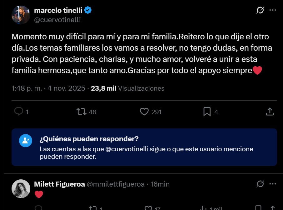
Task: View the 23,8 mil Visualizaciones count
Action: click(127, 88)
